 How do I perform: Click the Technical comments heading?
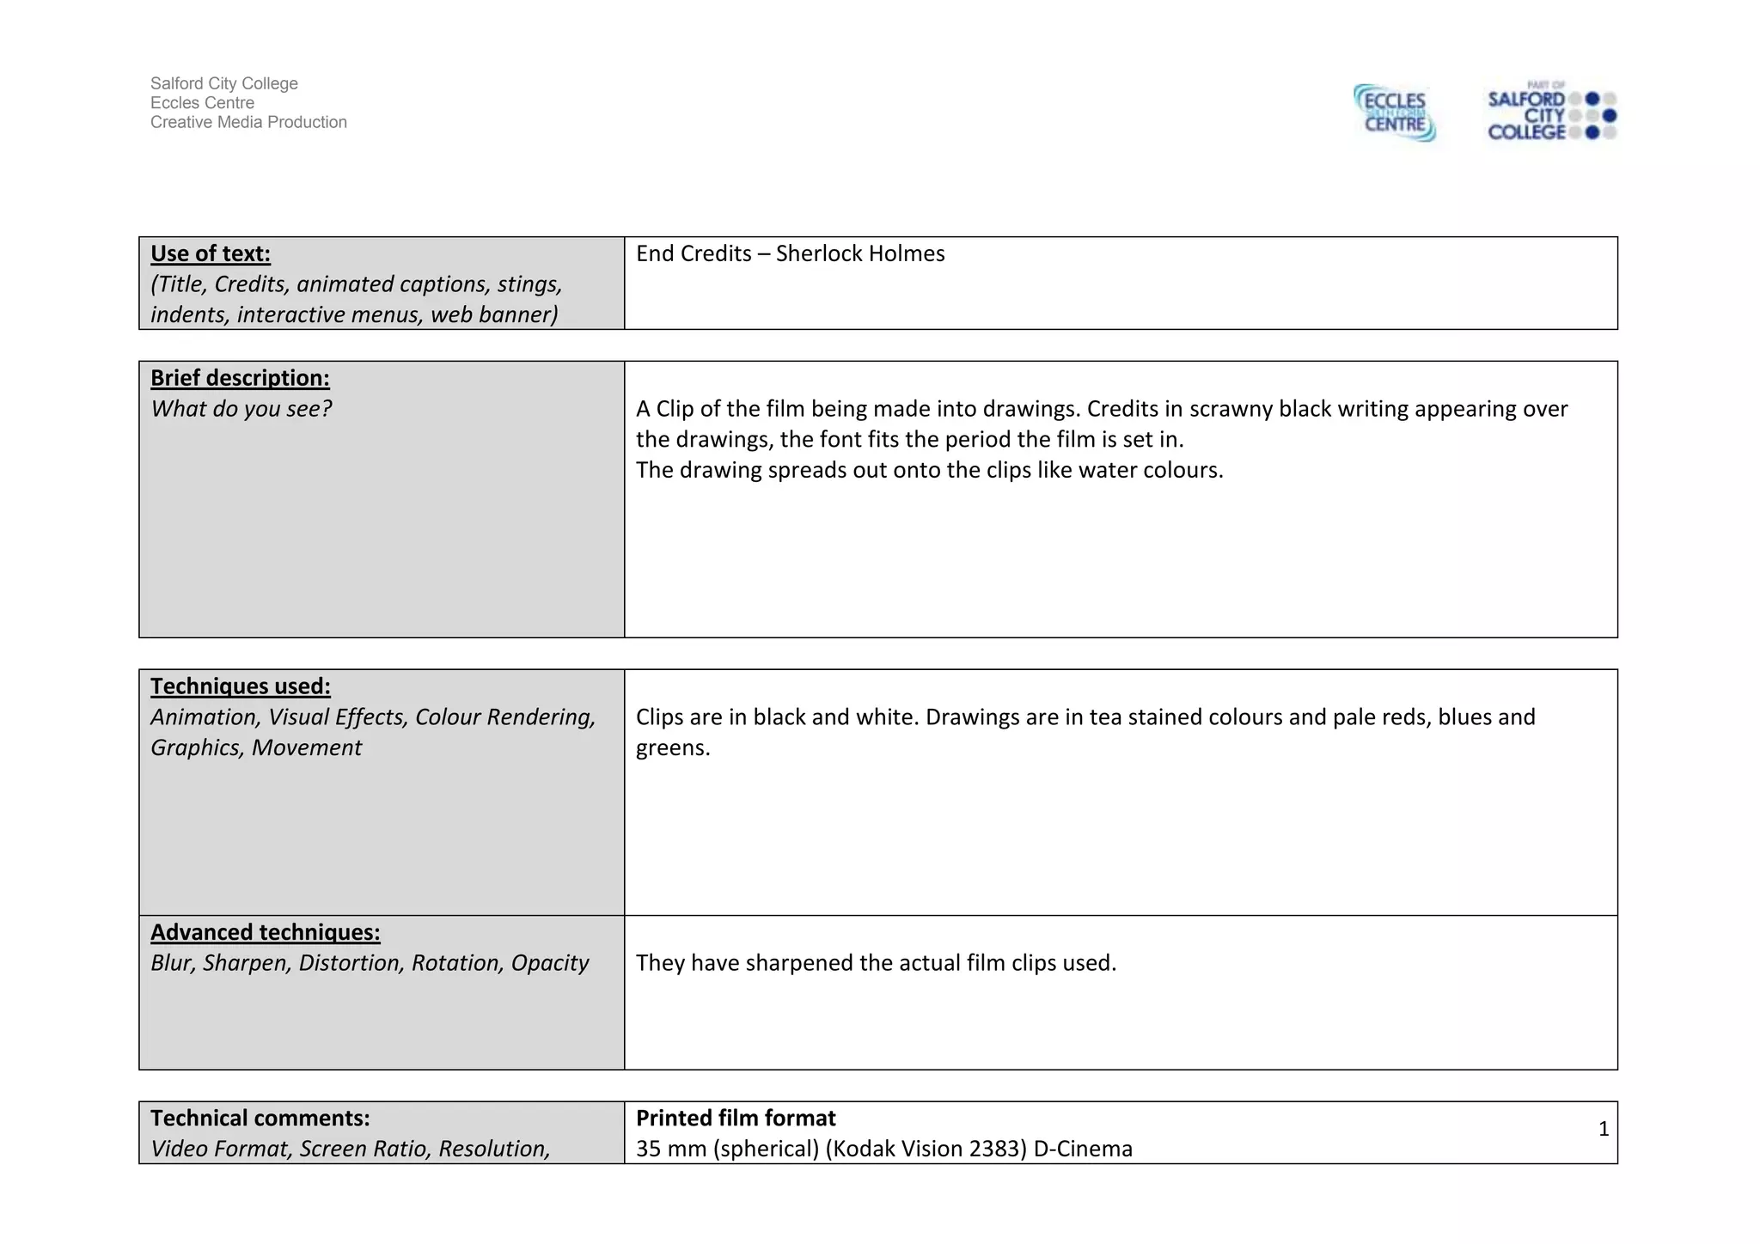[x=260, y=1118]
